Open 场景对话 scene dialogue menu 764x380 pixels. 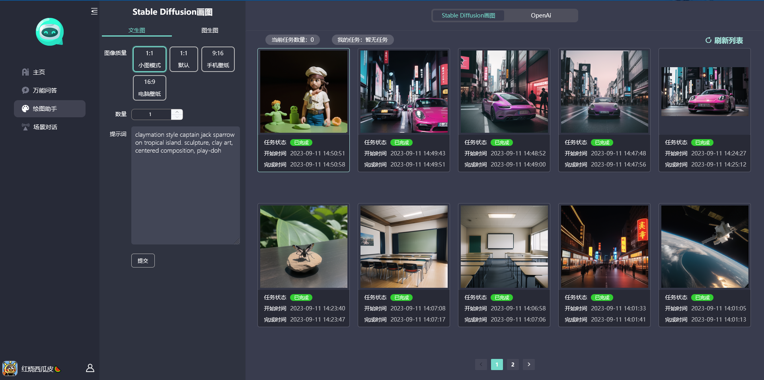click(x=50, y=127)
